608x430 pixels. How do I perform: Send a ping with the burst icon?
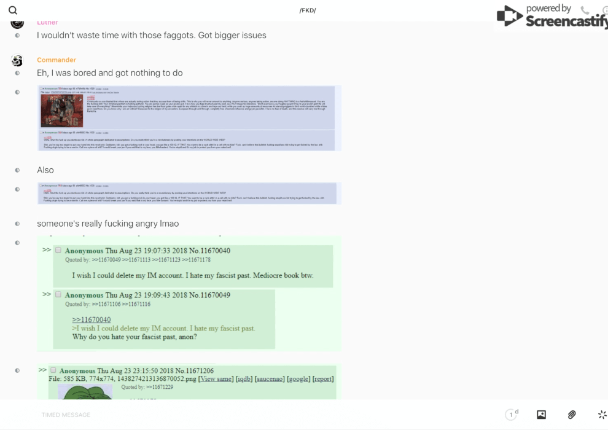click(602, 415)
